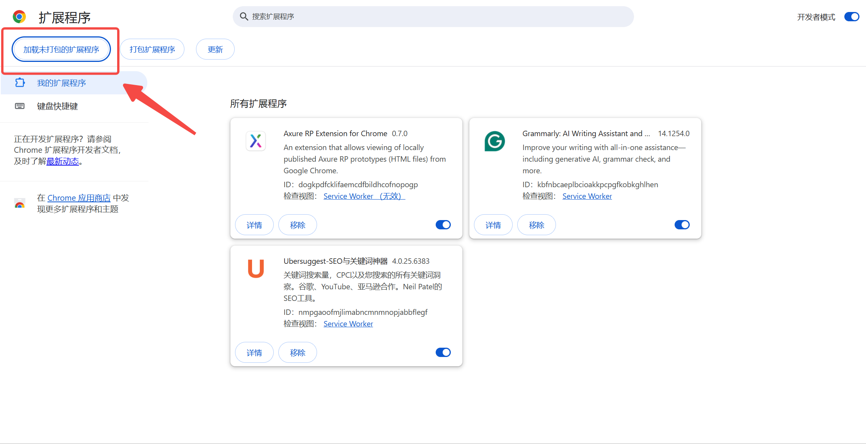Select 我的扩展程序 in sidebar
The image size is (866, 444).
(61, 83)
